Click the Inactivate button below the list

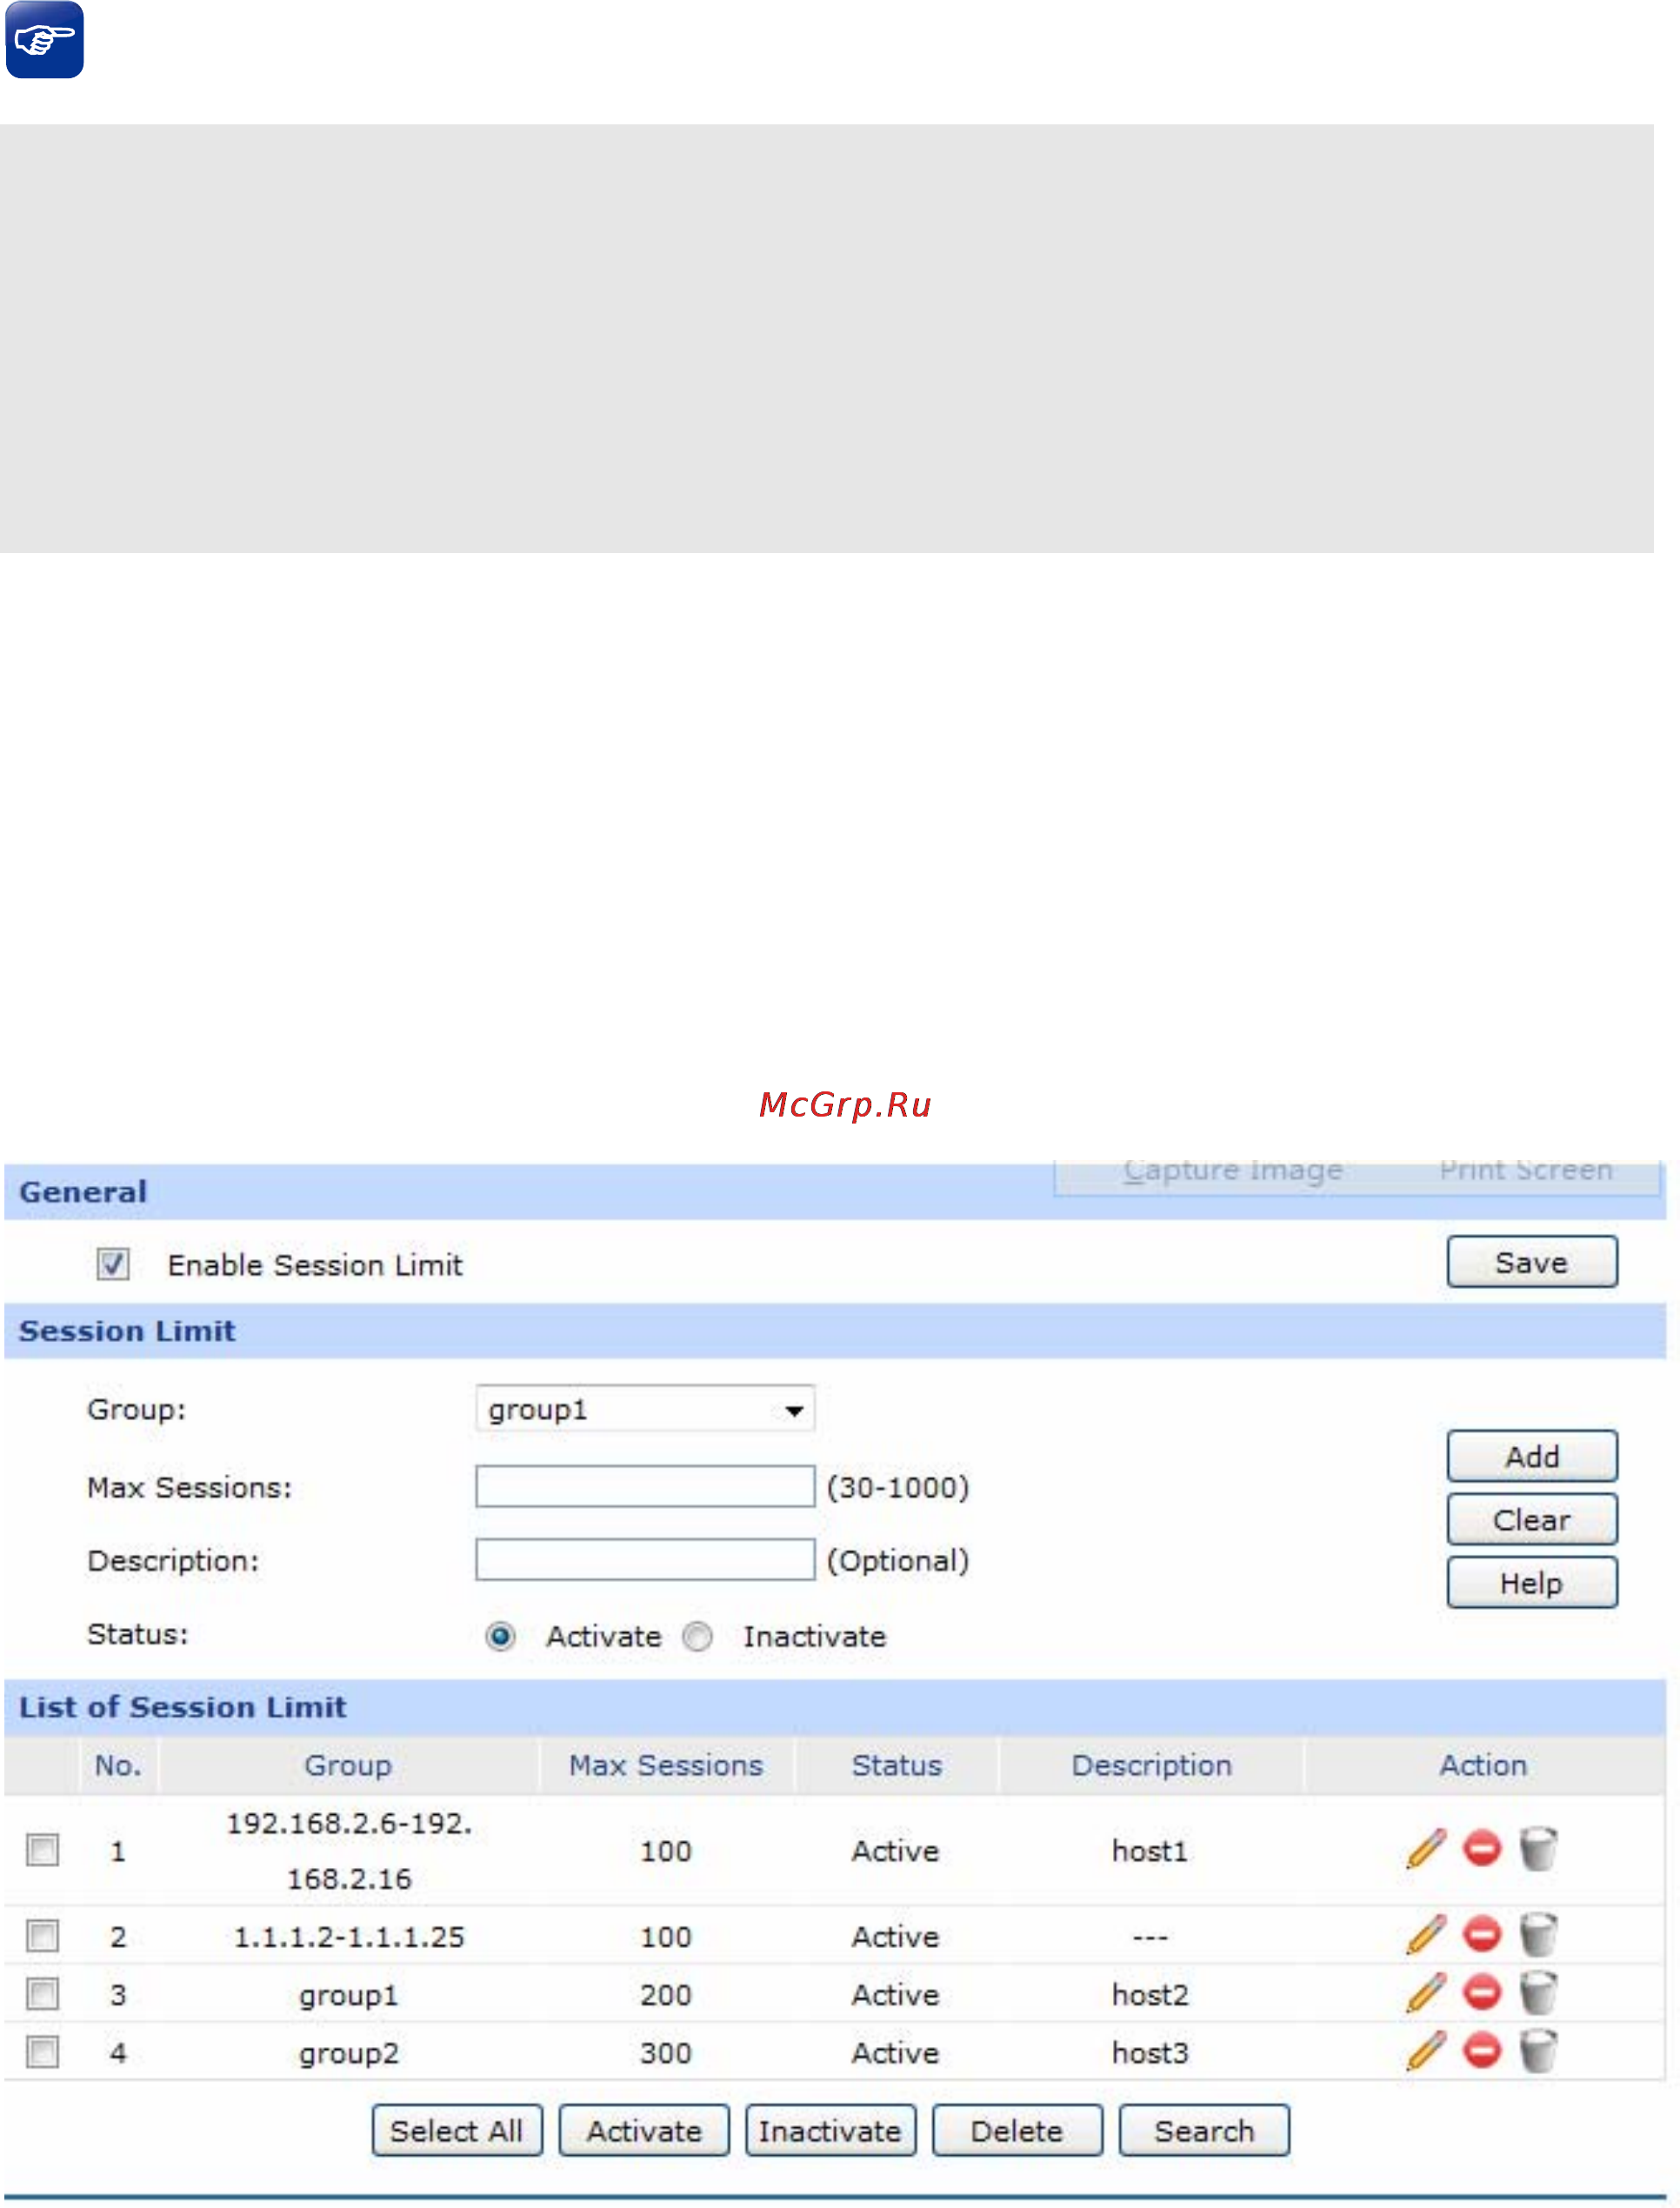(x=830, y=2130)
